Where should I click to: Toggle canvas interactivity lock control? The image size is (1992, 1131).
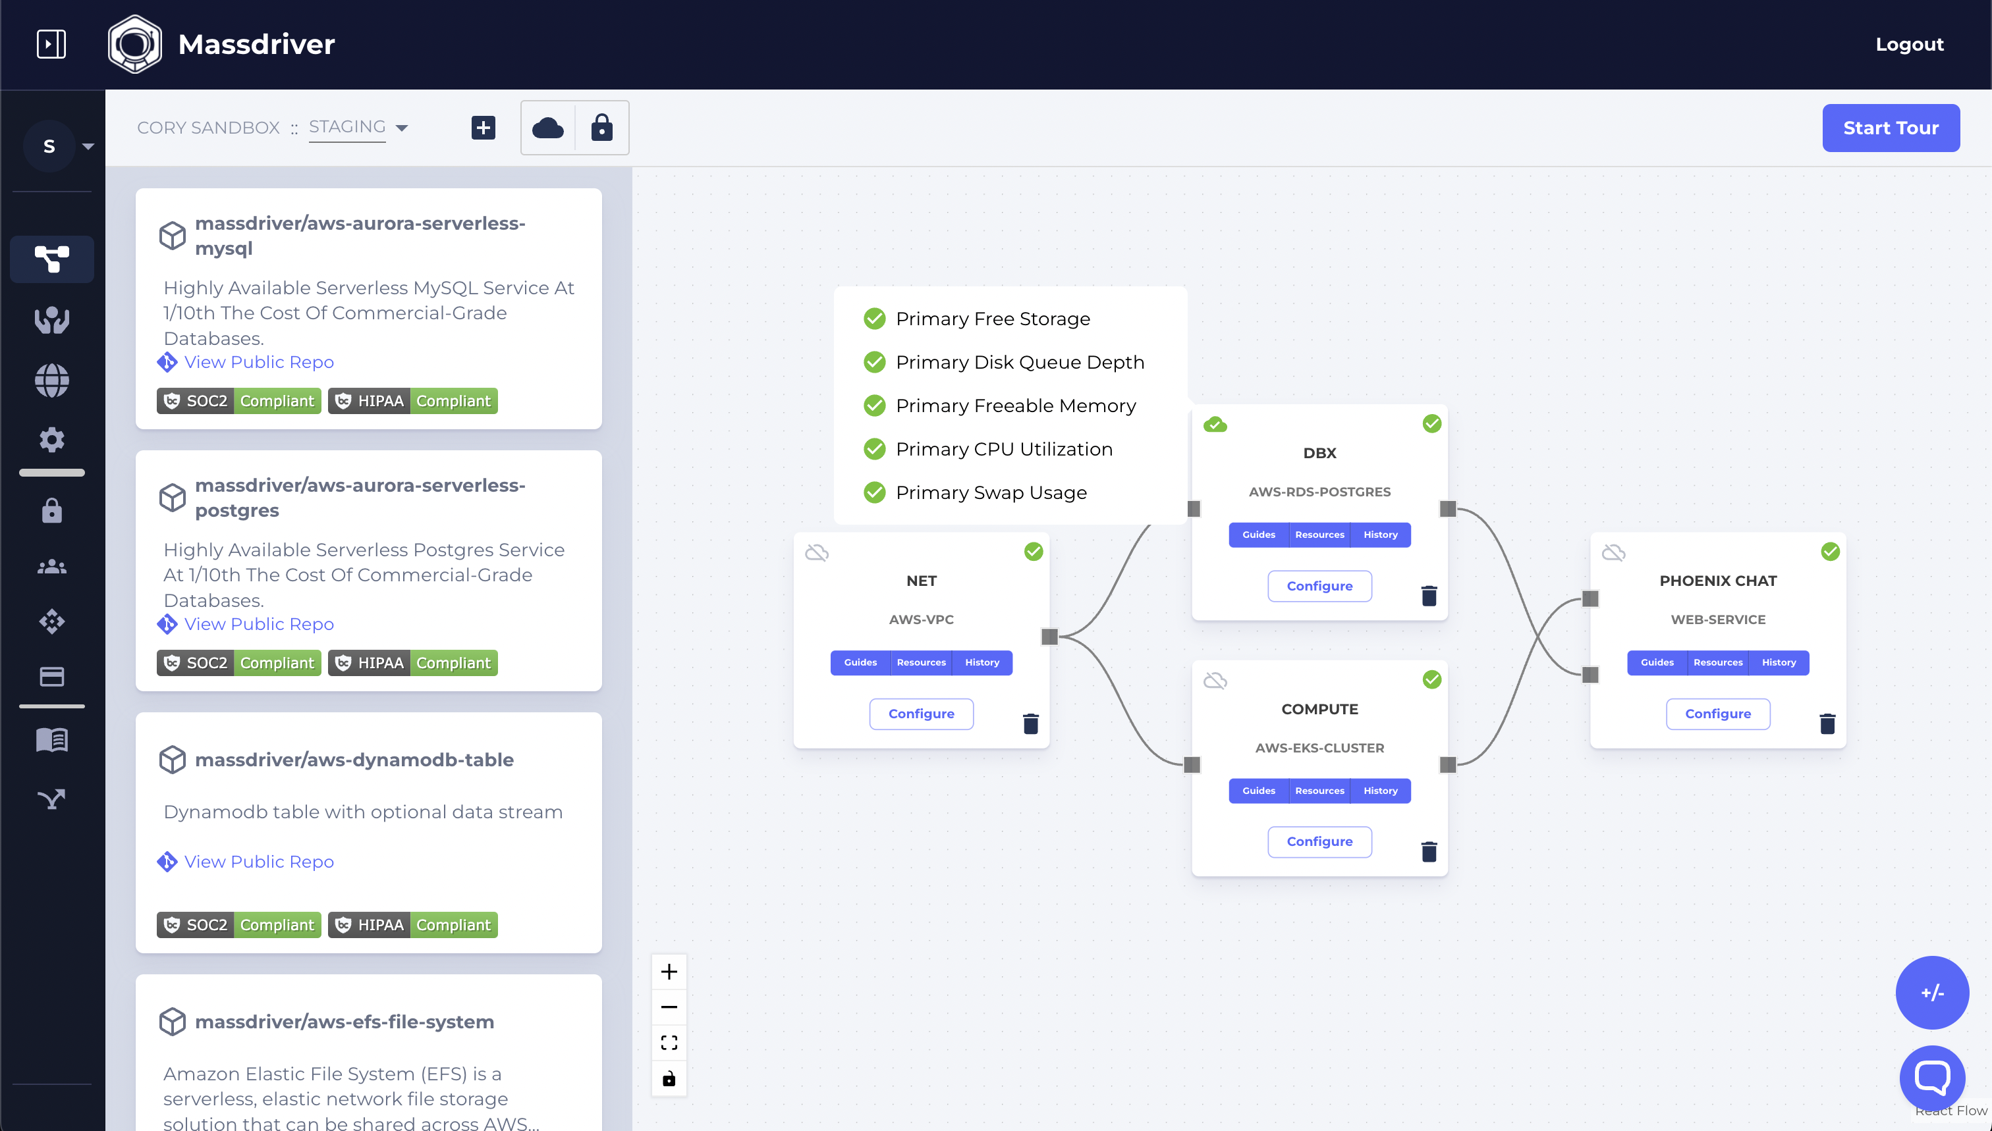669,1078
